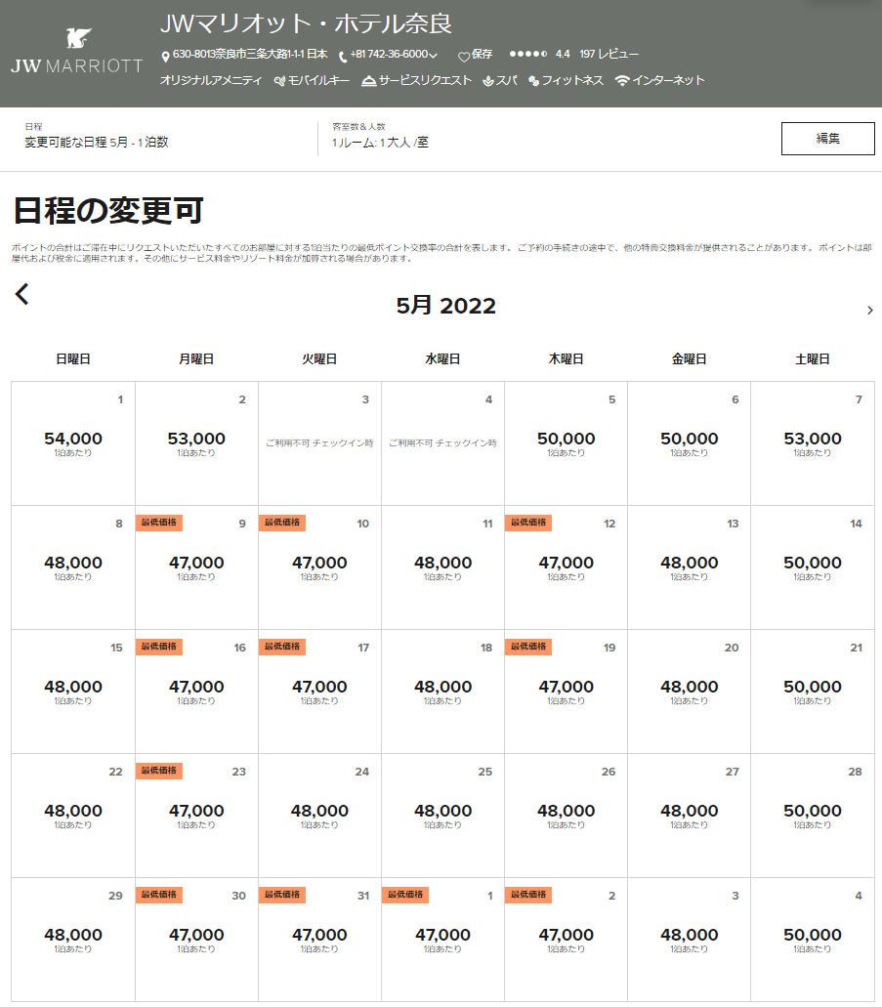Expand the phone number dropdown
Viewport: 882px width, 1007px height.
(x=434, y=56)
